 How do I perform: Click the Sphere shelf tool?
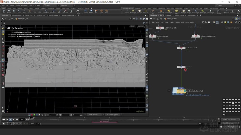(x=10, y=11)
